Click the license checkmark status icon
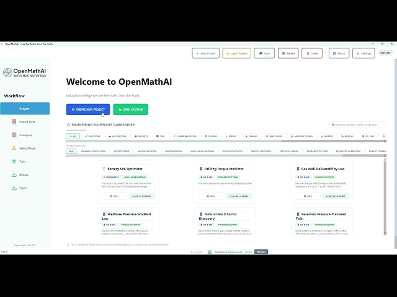 210,252
